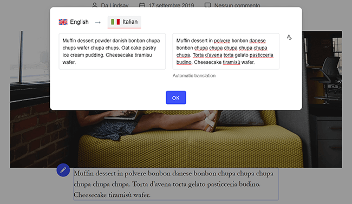Select the Italian language tab
The height and width of the screenshot is (204, 352).
124,22
